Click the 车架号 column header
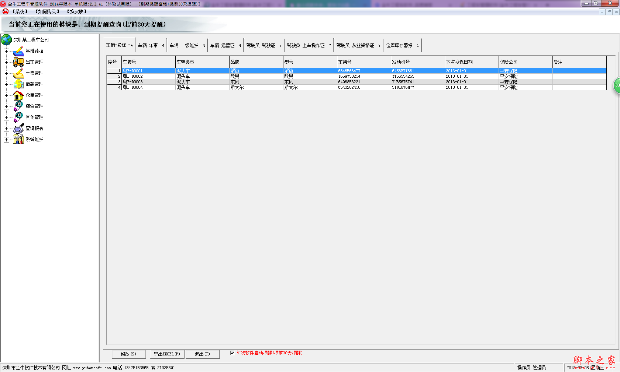The height and width of the screenshot is (372, 620). coord(364,62)
